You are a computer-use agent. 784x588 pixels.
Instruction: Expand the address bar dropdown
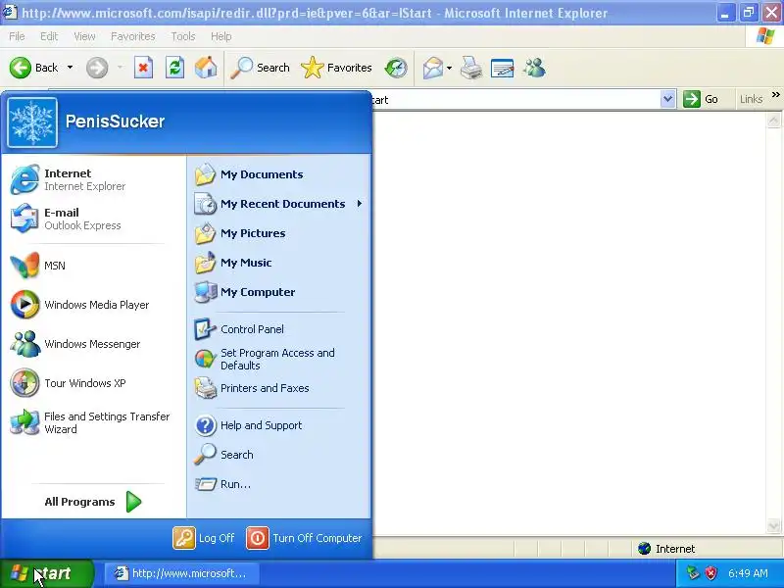667,99
